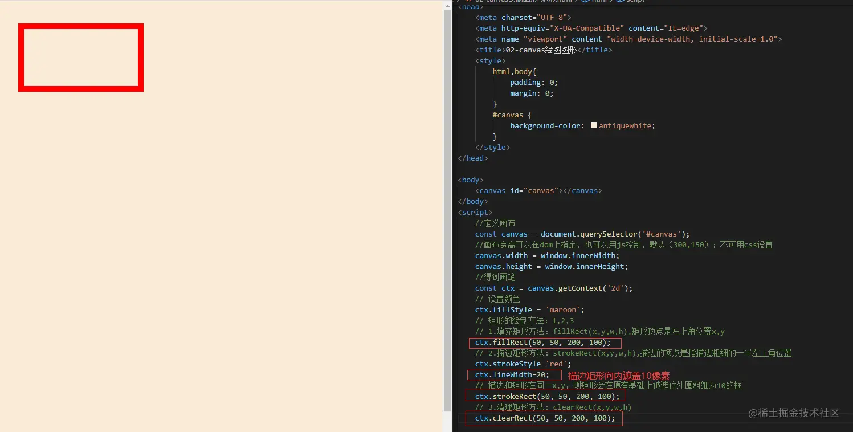This screenshot has height=432, width=853.
Task: Click the opening <style> tag
Action: coord(491,60)
